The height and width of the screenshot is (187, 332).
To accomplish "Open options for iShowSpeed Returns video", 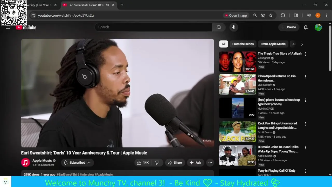I will coord(305,77).
